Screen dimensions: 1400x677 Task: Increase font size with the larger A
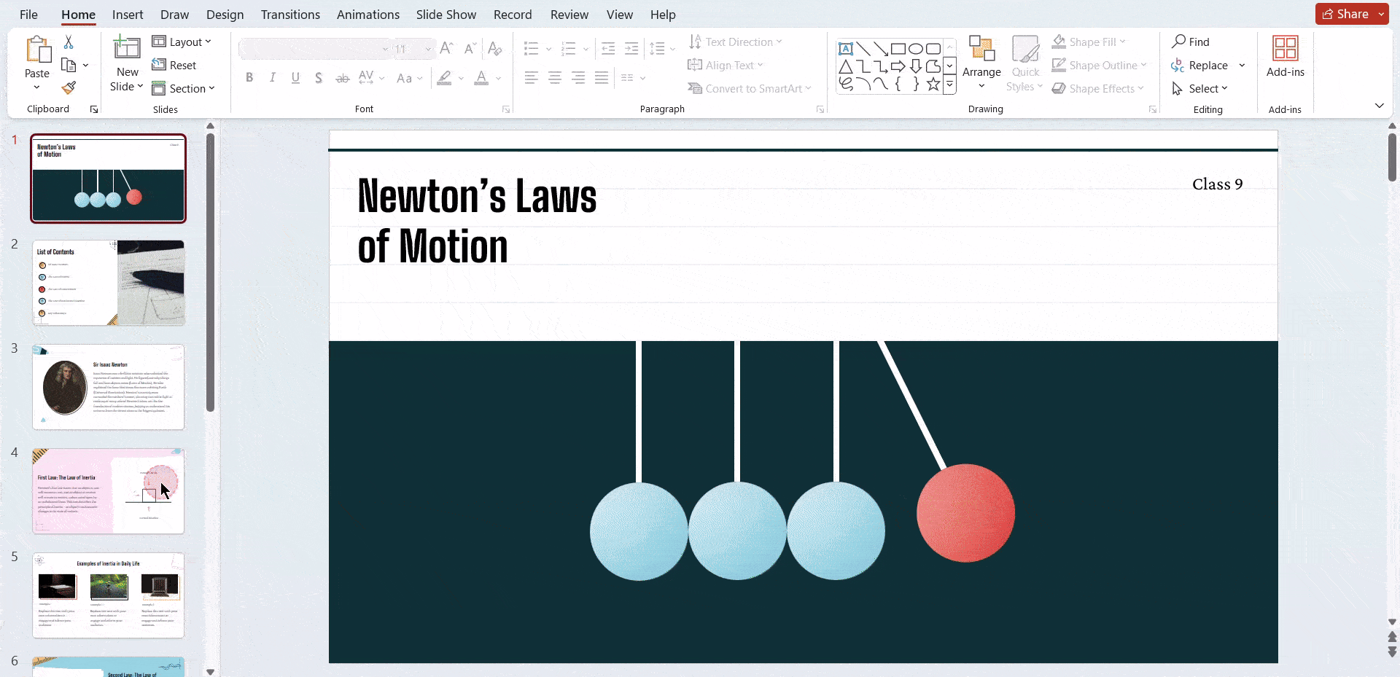point(447,49)
